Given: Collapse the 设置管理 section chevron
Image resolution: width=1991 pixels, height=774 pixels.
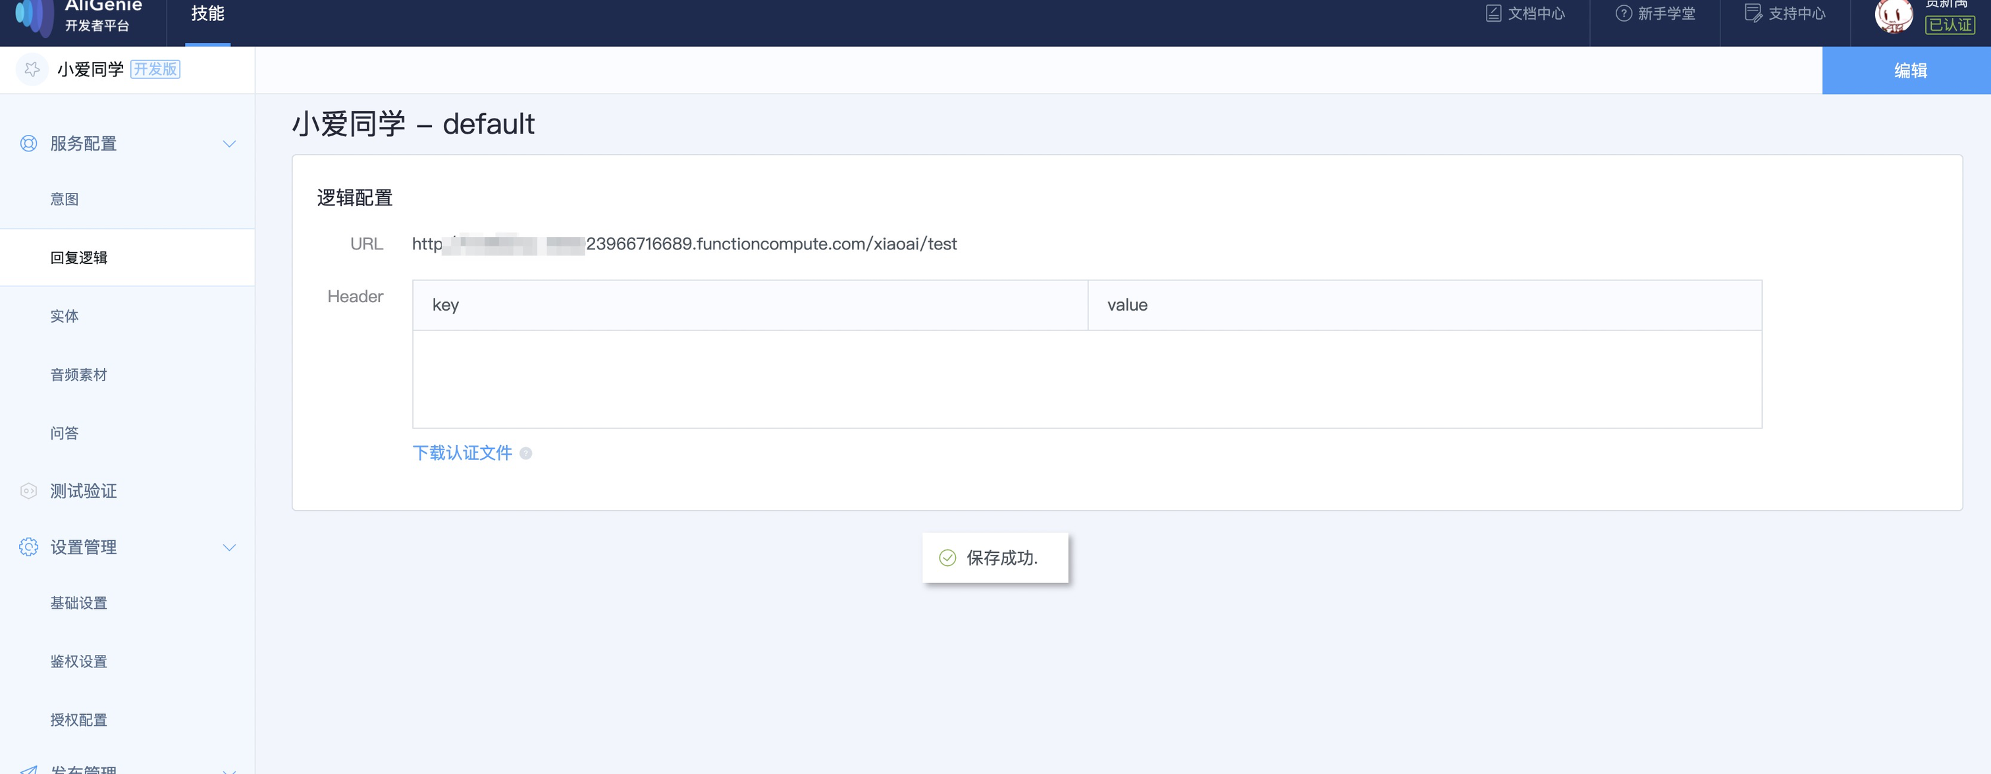Looking at the screenshot, I should click(228, 548).
